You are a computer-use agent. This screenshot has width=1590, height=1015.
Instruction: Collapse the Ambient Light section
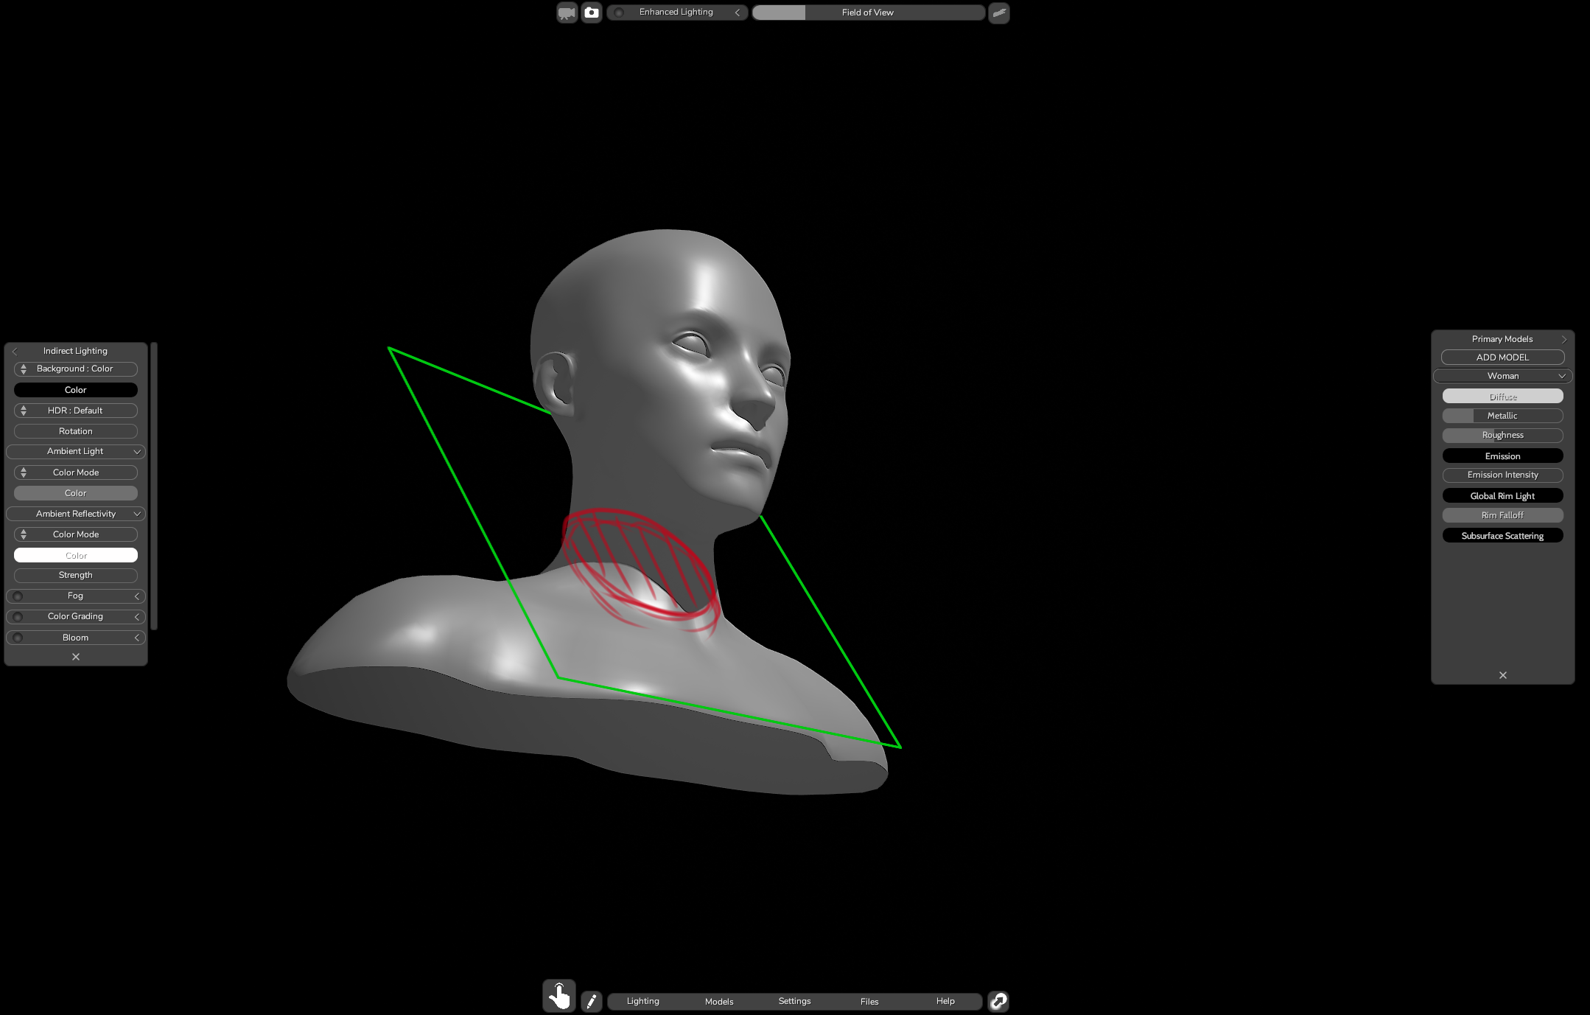coord(136,452)
